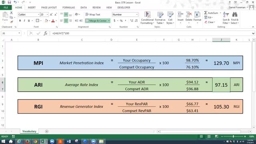This screenshot has width=256, height=144.
Task: Open Borders icon in Font group
Action: tap(37, 20)
